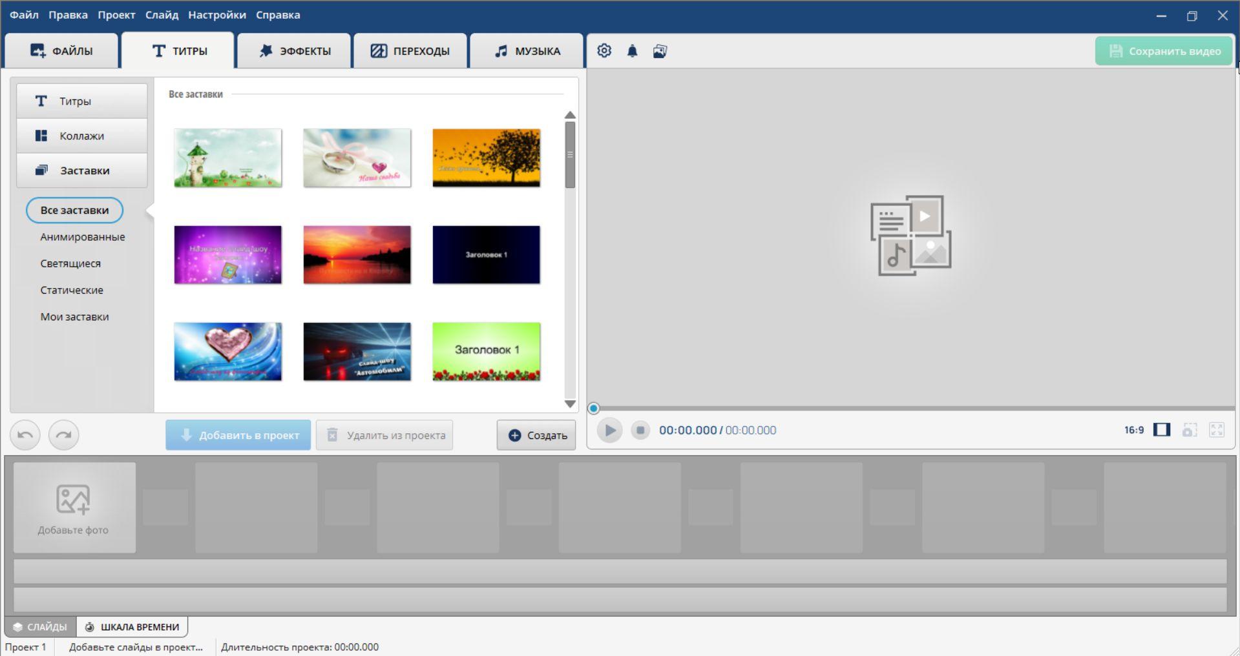1240x656 pixels.
Task: Select the pink heart intro thumbnail
Action: tap(228, 351)
